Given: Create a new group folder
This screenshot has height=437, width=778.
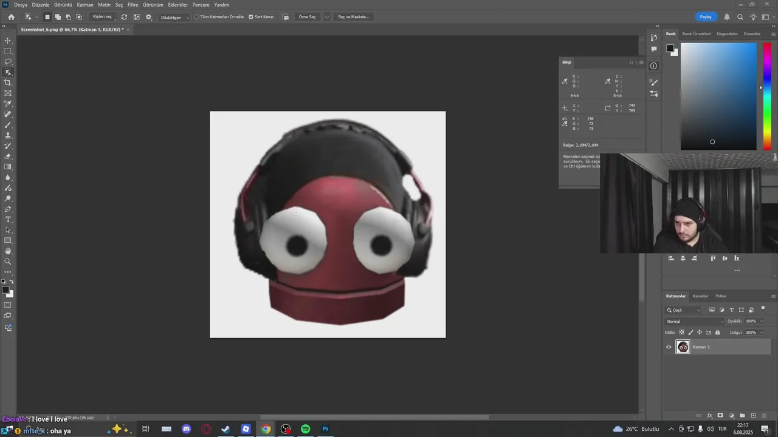Looking at the screenshot, I should point(742,416).
